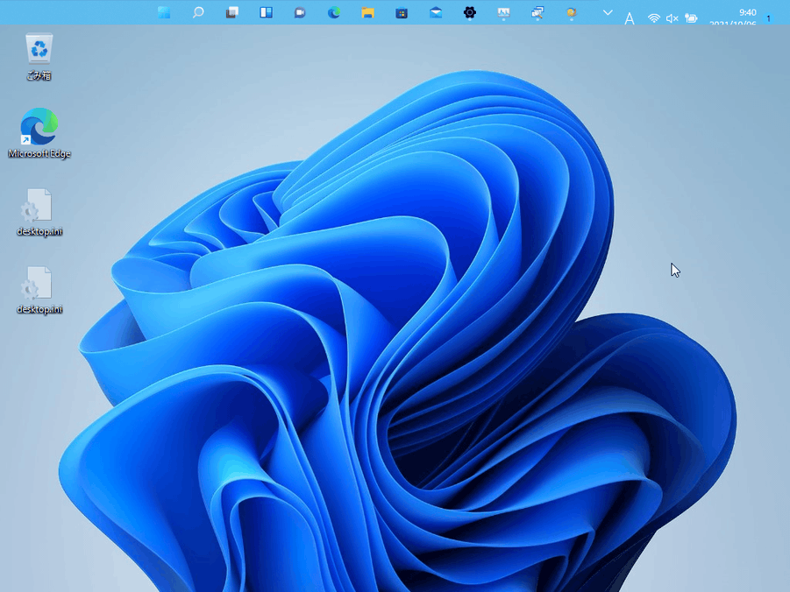
Task: Launch the Chat (Teams) taskbar icon
Action: coord(300,12)
